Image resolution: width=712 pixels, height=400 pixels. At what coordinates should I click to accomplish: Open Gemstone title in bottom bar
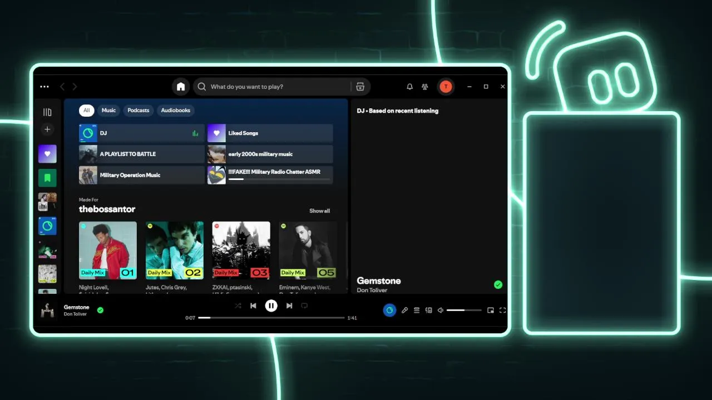76,307
